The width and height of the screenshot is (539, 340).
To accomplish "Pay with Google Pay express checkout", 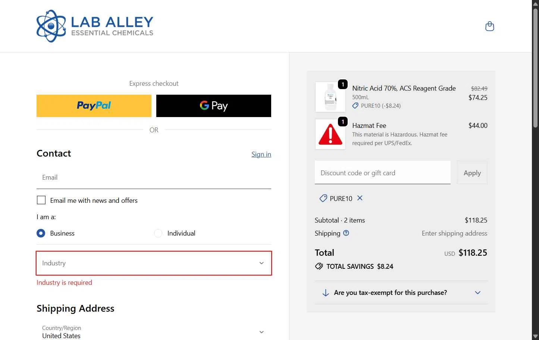I will [x=214, y=106].
